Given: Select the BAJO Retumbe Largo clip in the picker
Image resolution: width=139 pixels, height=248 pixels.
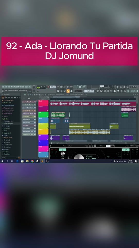Looking at the screenshot, I should click(29, 131).
